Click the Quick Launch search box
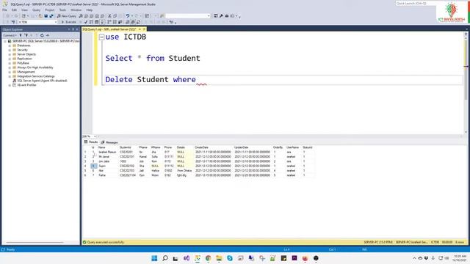 click(415, 3)
